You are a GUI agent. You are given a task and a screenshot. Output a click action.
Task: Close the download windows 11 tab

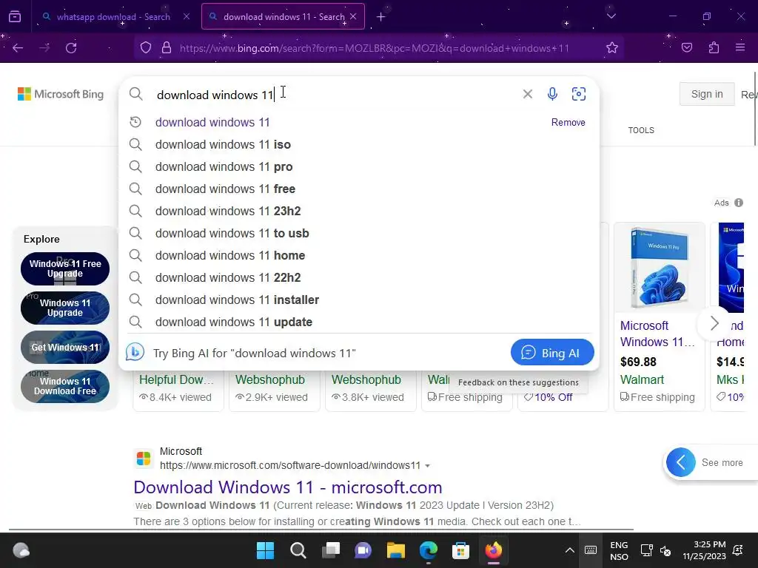(x=353, y=16)
